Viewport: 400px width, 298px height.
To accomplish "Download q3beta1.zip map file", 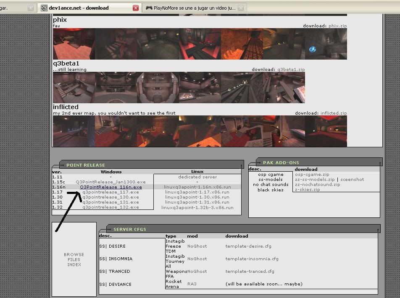I will click(291, 69).
